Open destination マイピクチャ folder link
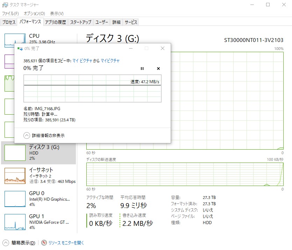This screenshot has width=292, height=250. coord(110,61)
